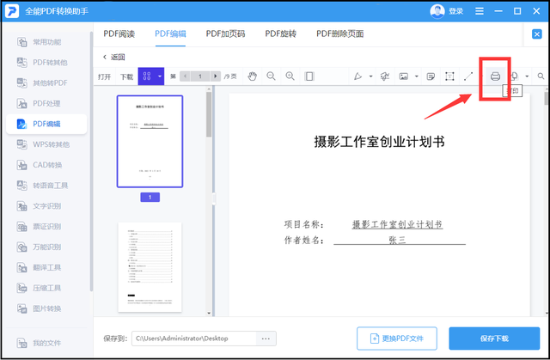This screenshot has height=360, width=550.
Task: Click the print icon
Action: pyautogui.click(x=495, y=76)
